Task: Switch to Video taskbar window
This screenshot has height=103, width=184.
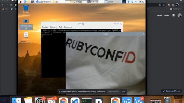Action: click(x=109, y=2)
